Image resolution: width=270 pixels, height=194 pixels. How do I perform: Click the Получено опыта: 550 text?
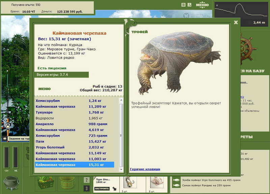(26, 5)
